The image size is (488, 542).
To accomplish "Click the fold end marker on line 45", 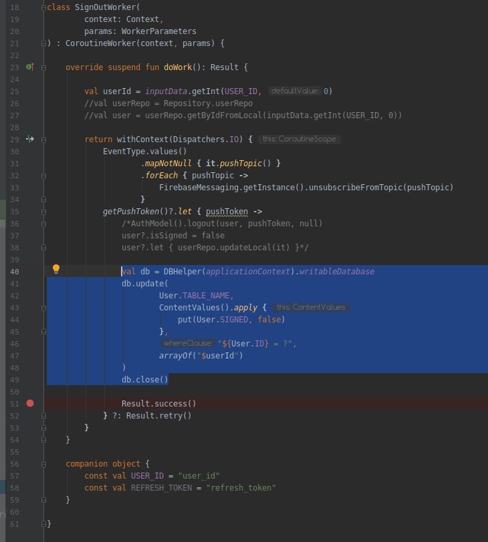I will point(43,332).
